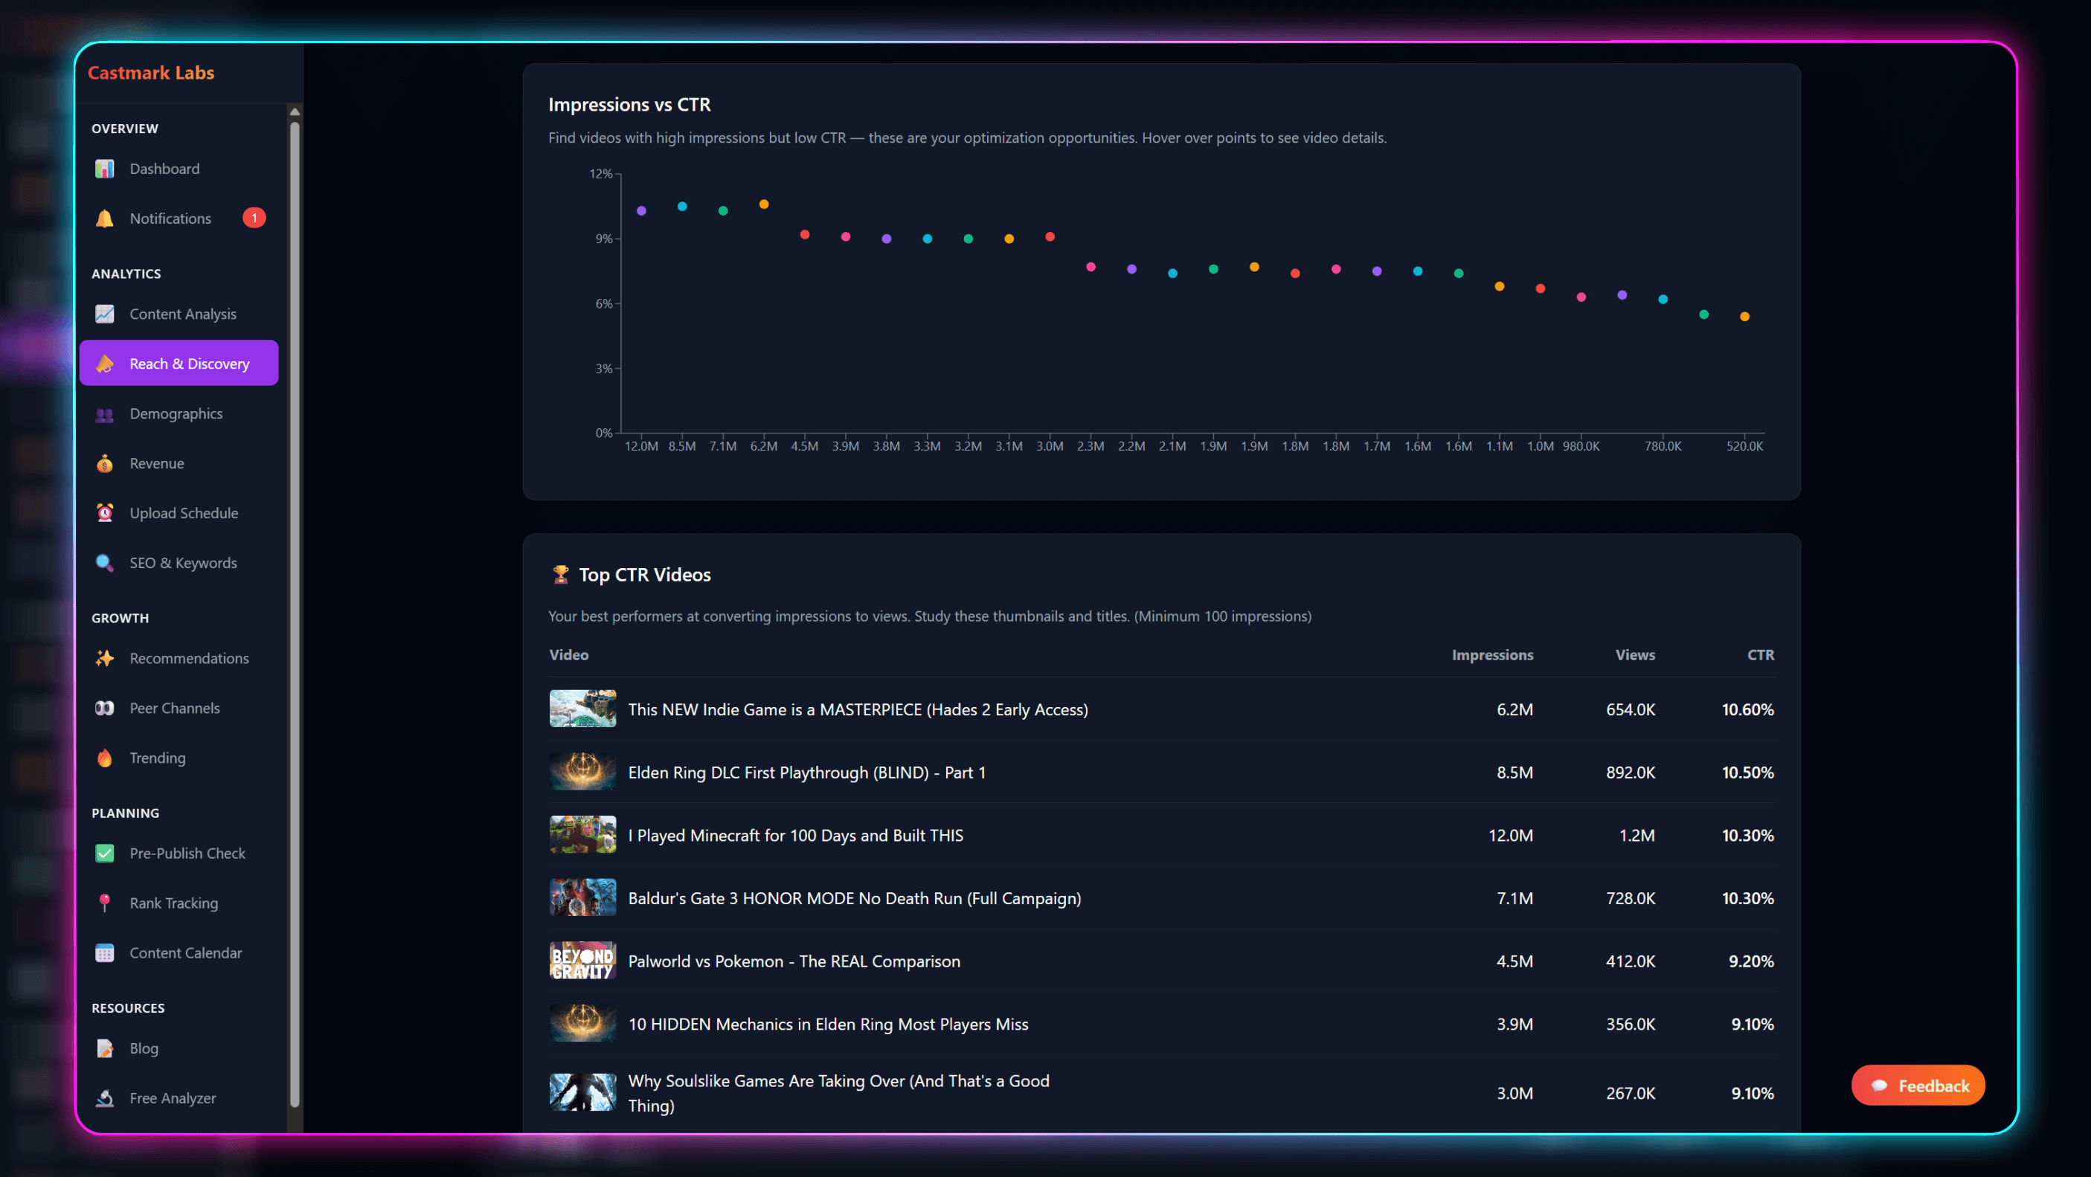Screen dimensions: 2091x1177
Task: Click the Trending flame icon
Action: tap(105, 758)
